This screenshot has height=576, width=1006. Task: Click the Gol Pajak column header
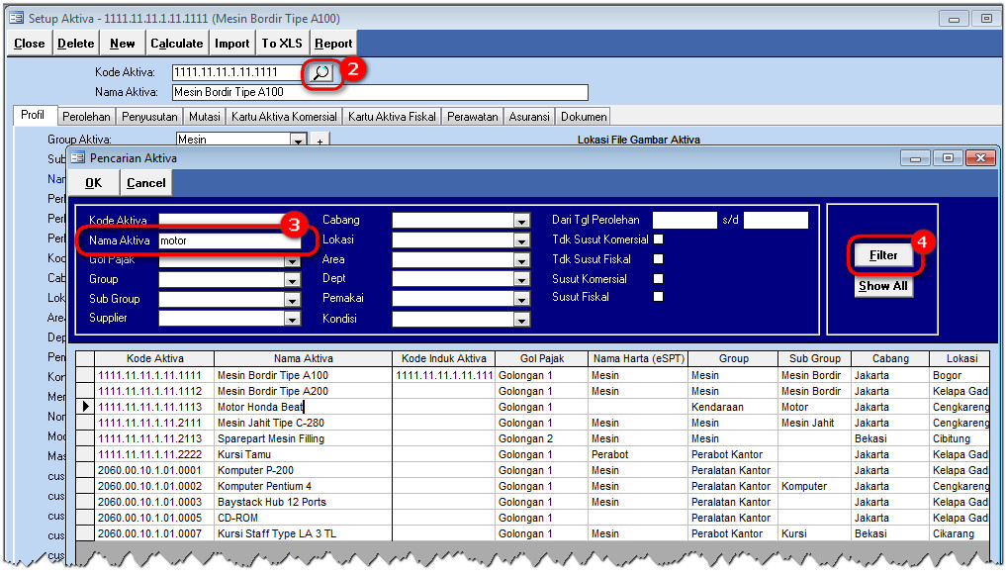click(541, 358)
